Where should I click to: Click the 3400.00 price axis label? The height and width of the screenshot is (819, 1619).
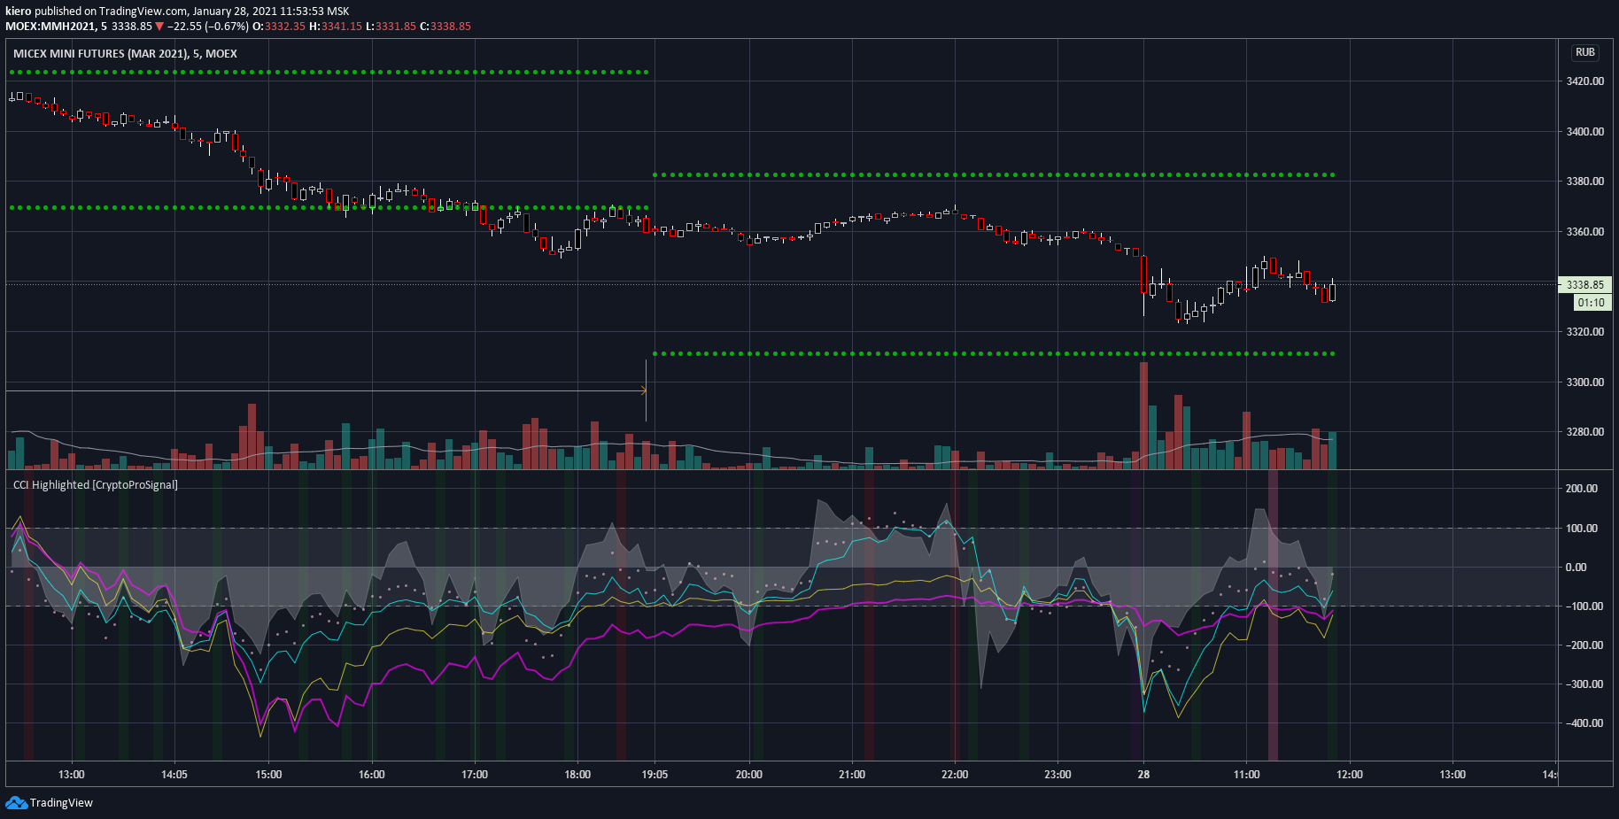(1585, 132)
